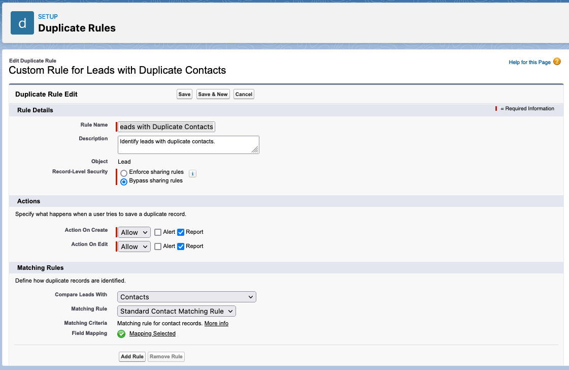Click the Save button

[184, 94]
